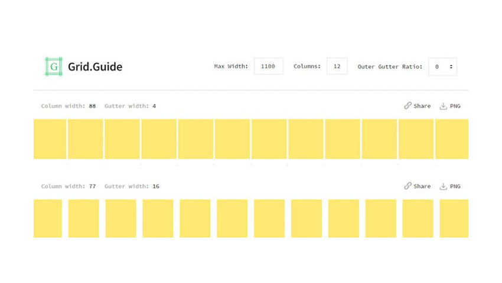Select the first yellow column in the top grid
502x283 pixels.
click(50, 139)
